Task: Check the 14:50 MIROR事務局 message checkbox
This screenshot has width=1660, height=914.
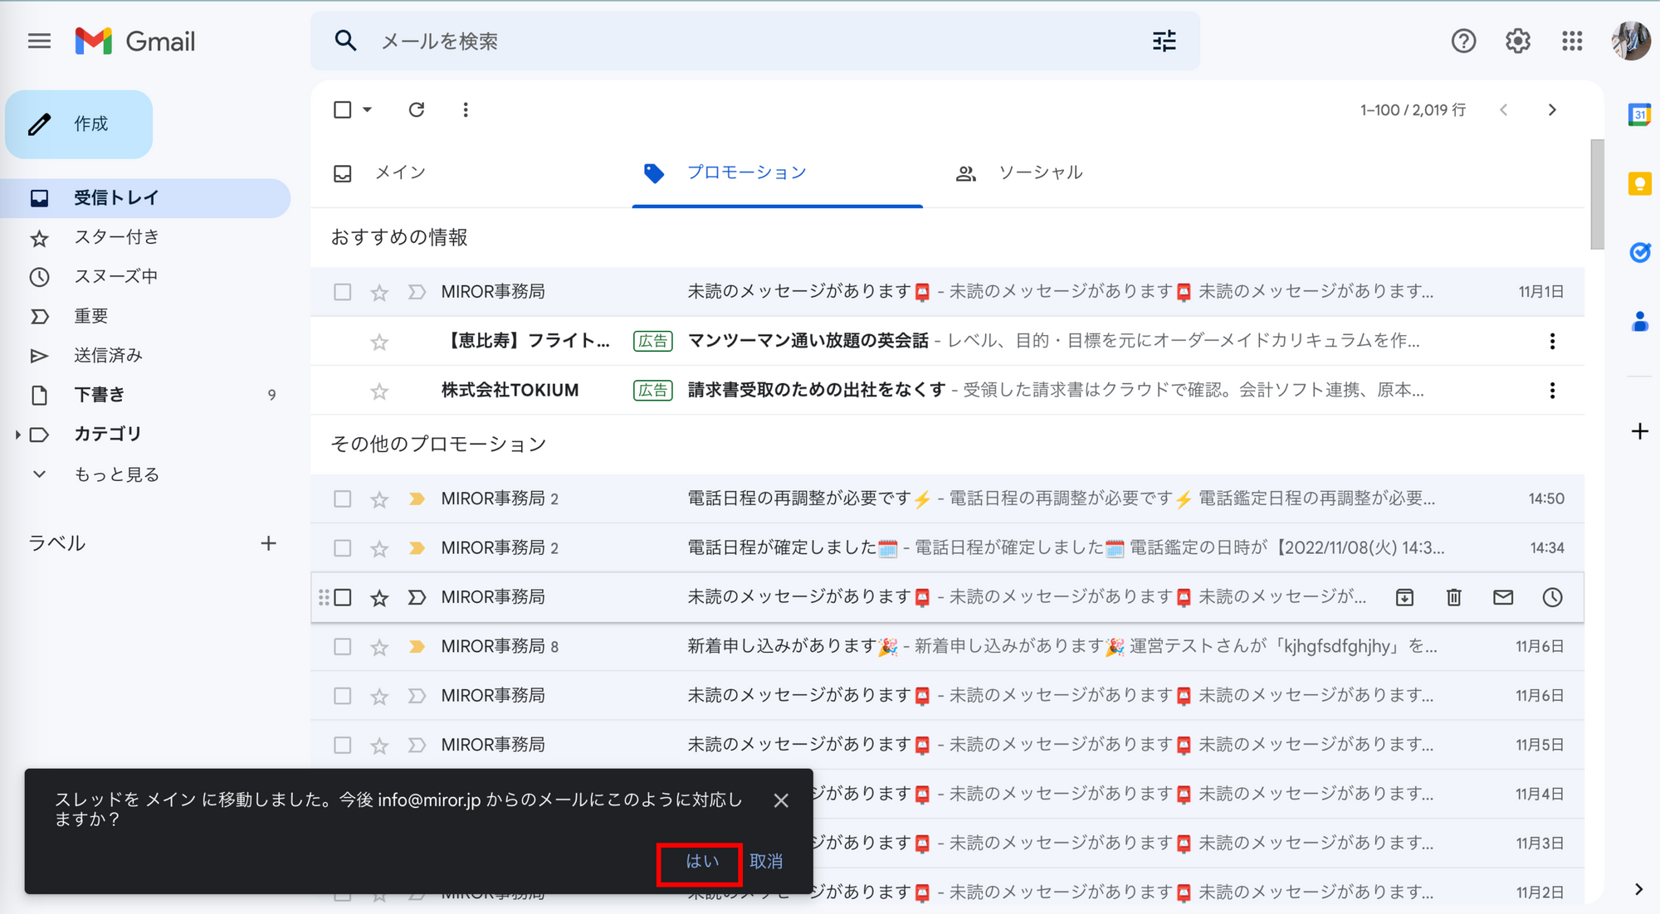Action: tap(342, 498)
